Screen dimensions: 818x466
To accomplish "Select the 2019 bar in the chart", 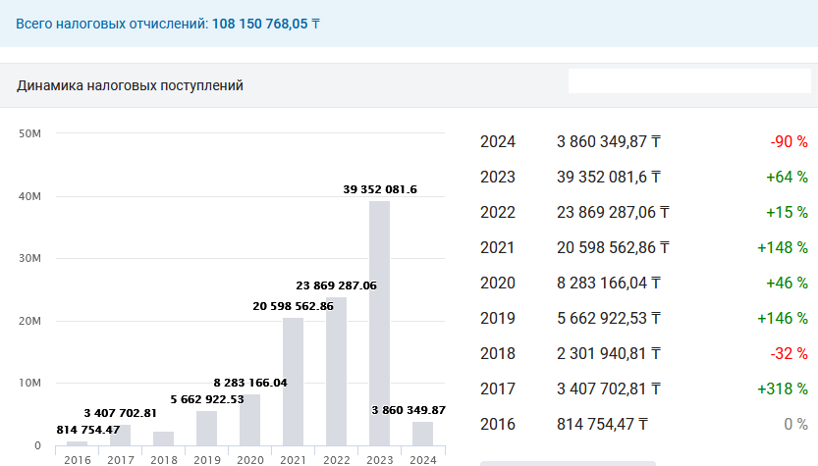I will 206,428.
